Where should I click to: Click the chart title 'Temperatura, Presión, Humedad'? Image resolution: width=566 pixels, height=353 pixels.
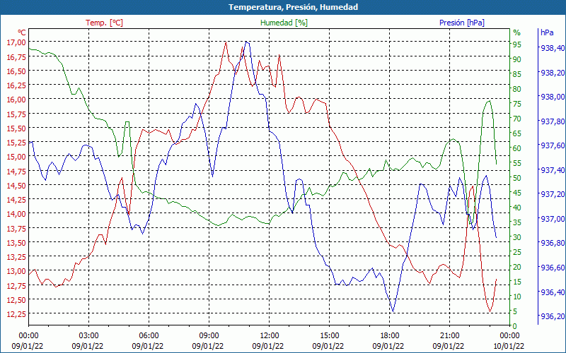click(293, 7)
